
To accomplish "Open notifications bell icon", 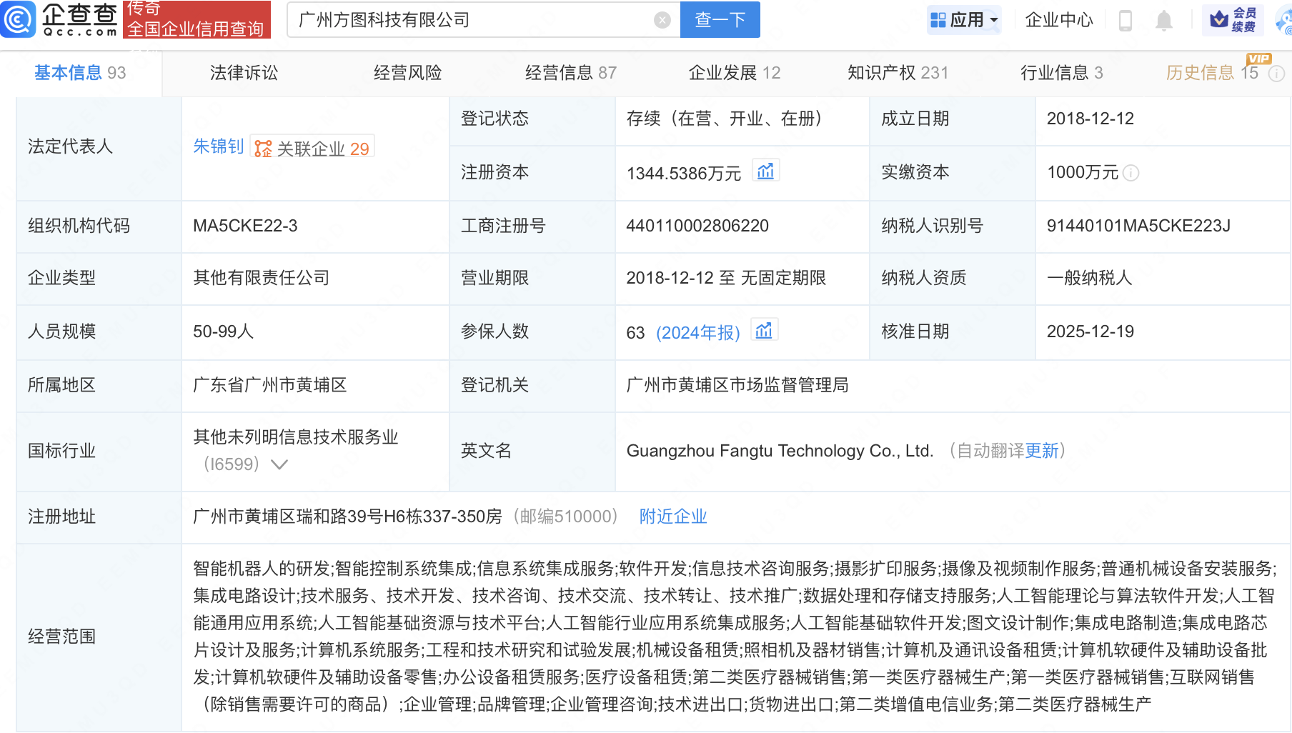I will coord(1163,21).
